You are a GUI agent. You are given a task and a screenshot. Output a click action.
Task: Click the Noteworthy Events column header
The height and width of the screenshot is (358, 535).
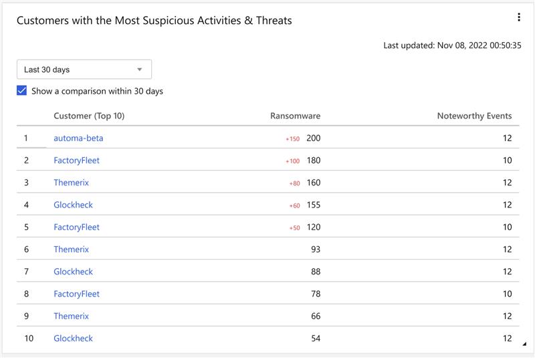tap(474, 116)
